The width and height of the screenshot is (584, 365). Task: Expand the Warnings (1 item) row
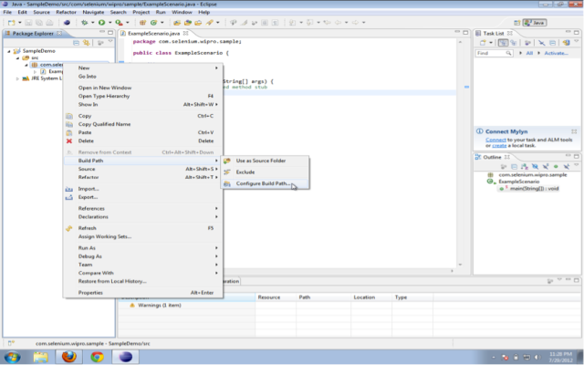coord(160,306)
